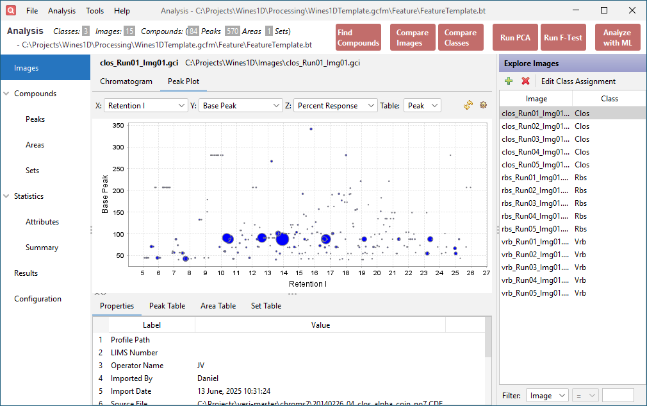Viewport: 647px width, 406px height.
Task: Collapse the Compounds tree section
Action: (x=6, y=94)
